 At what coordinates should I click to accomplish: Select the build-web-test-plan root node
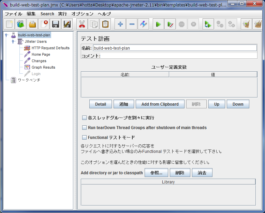coord(34,35)
